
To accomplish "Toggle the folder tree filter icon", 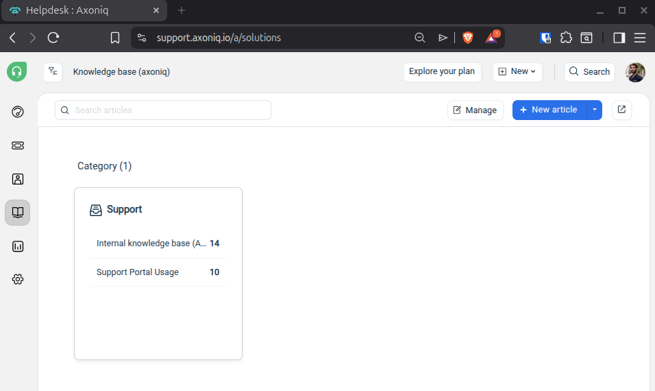I will click(x=53, y=72).
